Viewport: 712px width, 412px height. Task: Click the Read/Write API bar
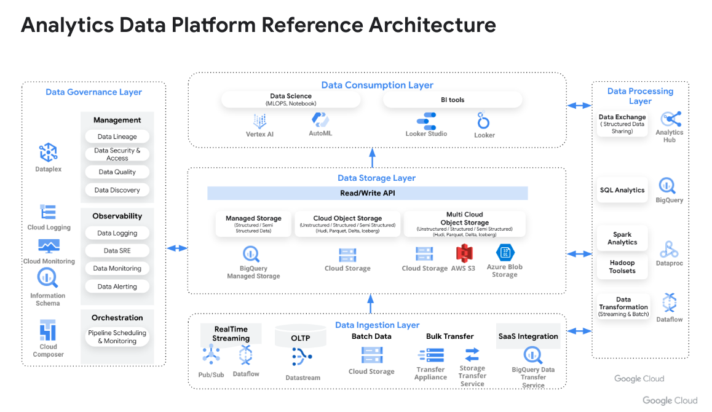click(367, 193)
